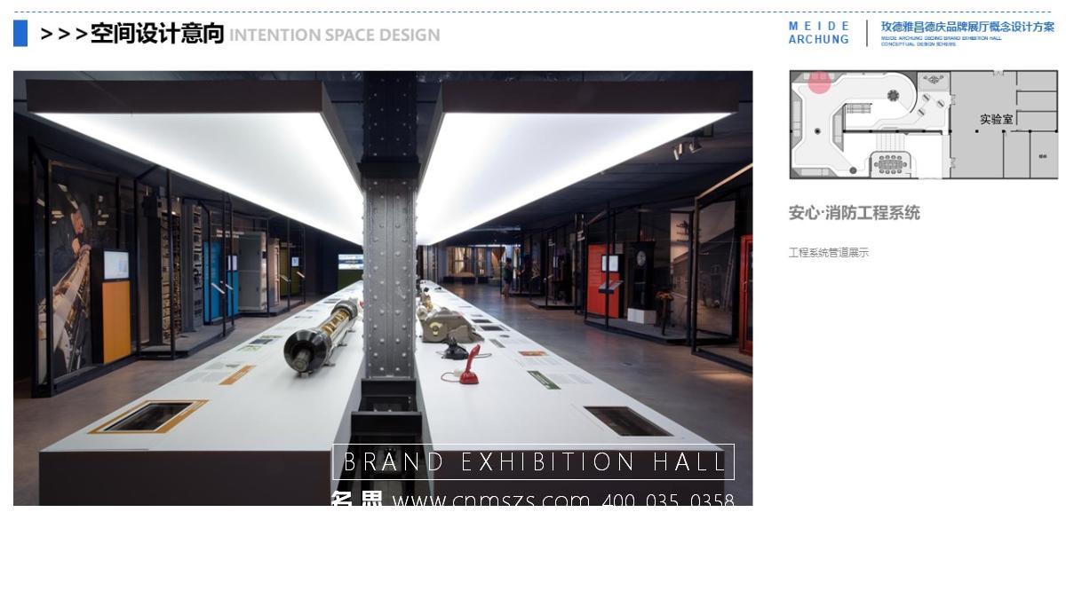Click the INTENTION SPACE DESIGN subtitle
This screenshot has width=1066, height=599.
(335, 35)
